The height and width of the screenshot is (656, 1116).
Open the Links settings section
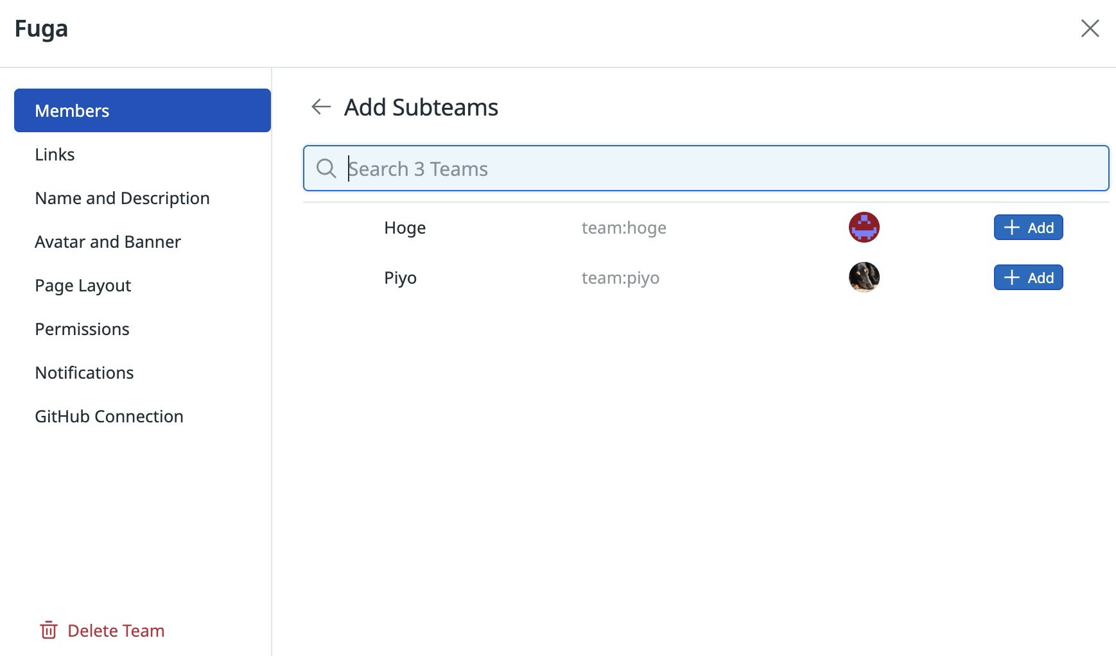(55, 154)
